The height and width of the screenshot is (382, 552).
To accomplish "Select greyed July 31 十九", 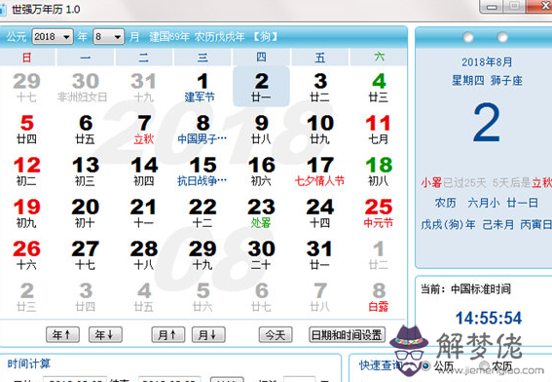I will tap(144, 87).
